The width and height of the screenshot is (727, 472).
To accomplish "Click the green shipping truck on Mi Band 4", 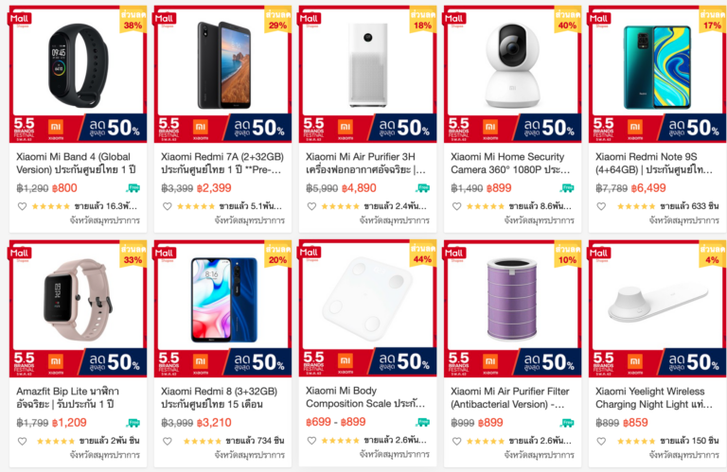I will point(133,188).
